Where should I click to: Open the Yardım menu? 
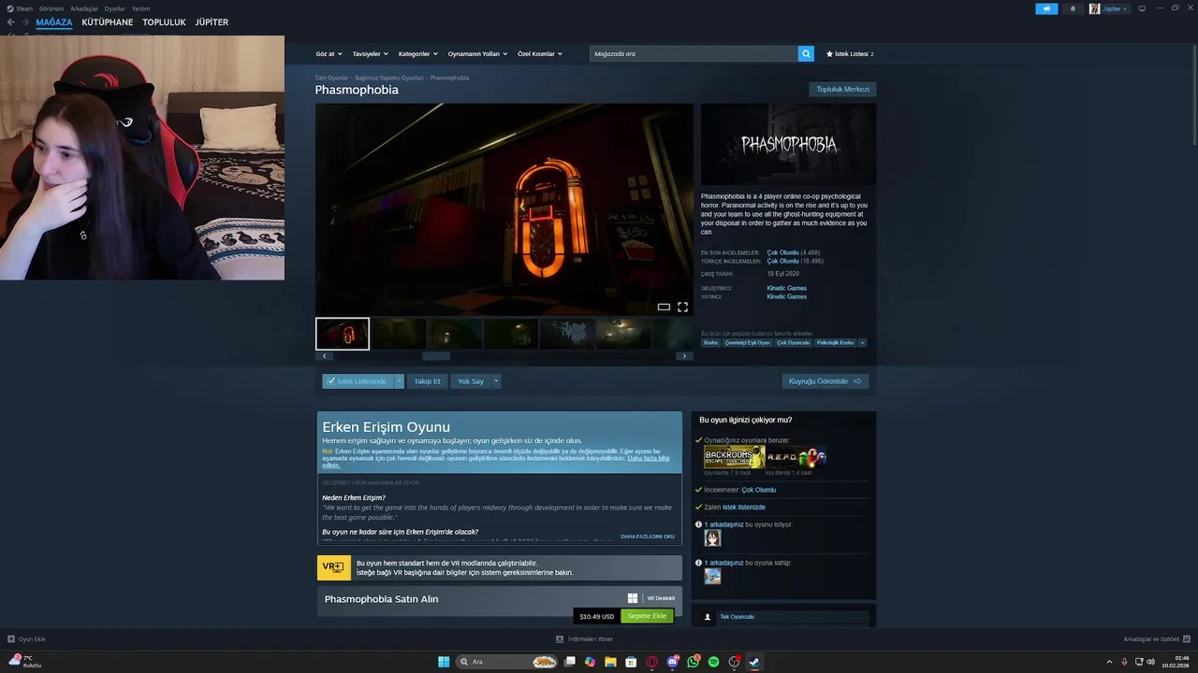(140, 8)
